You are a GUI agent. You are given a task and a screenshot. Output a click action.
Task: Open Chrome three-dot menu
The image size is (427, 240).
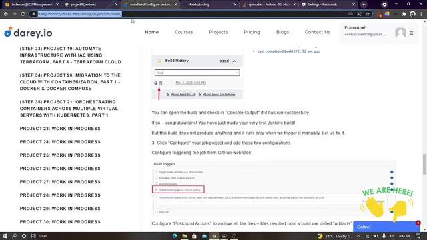(x=422, y=14)
